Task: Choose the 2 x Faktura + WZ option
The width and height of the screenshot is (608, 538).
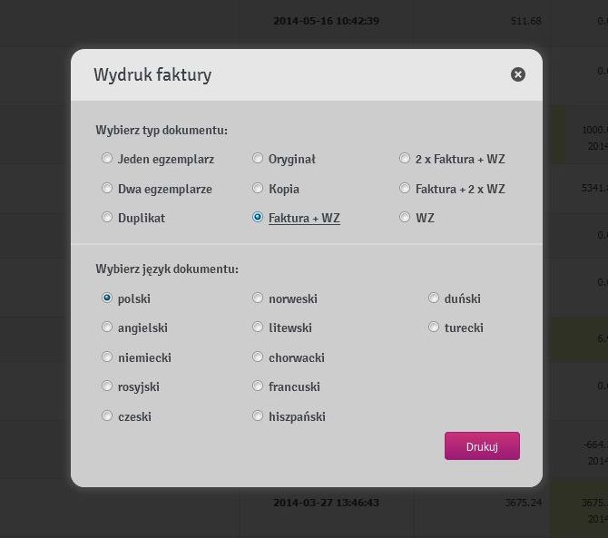Action: tap(405, 159)
